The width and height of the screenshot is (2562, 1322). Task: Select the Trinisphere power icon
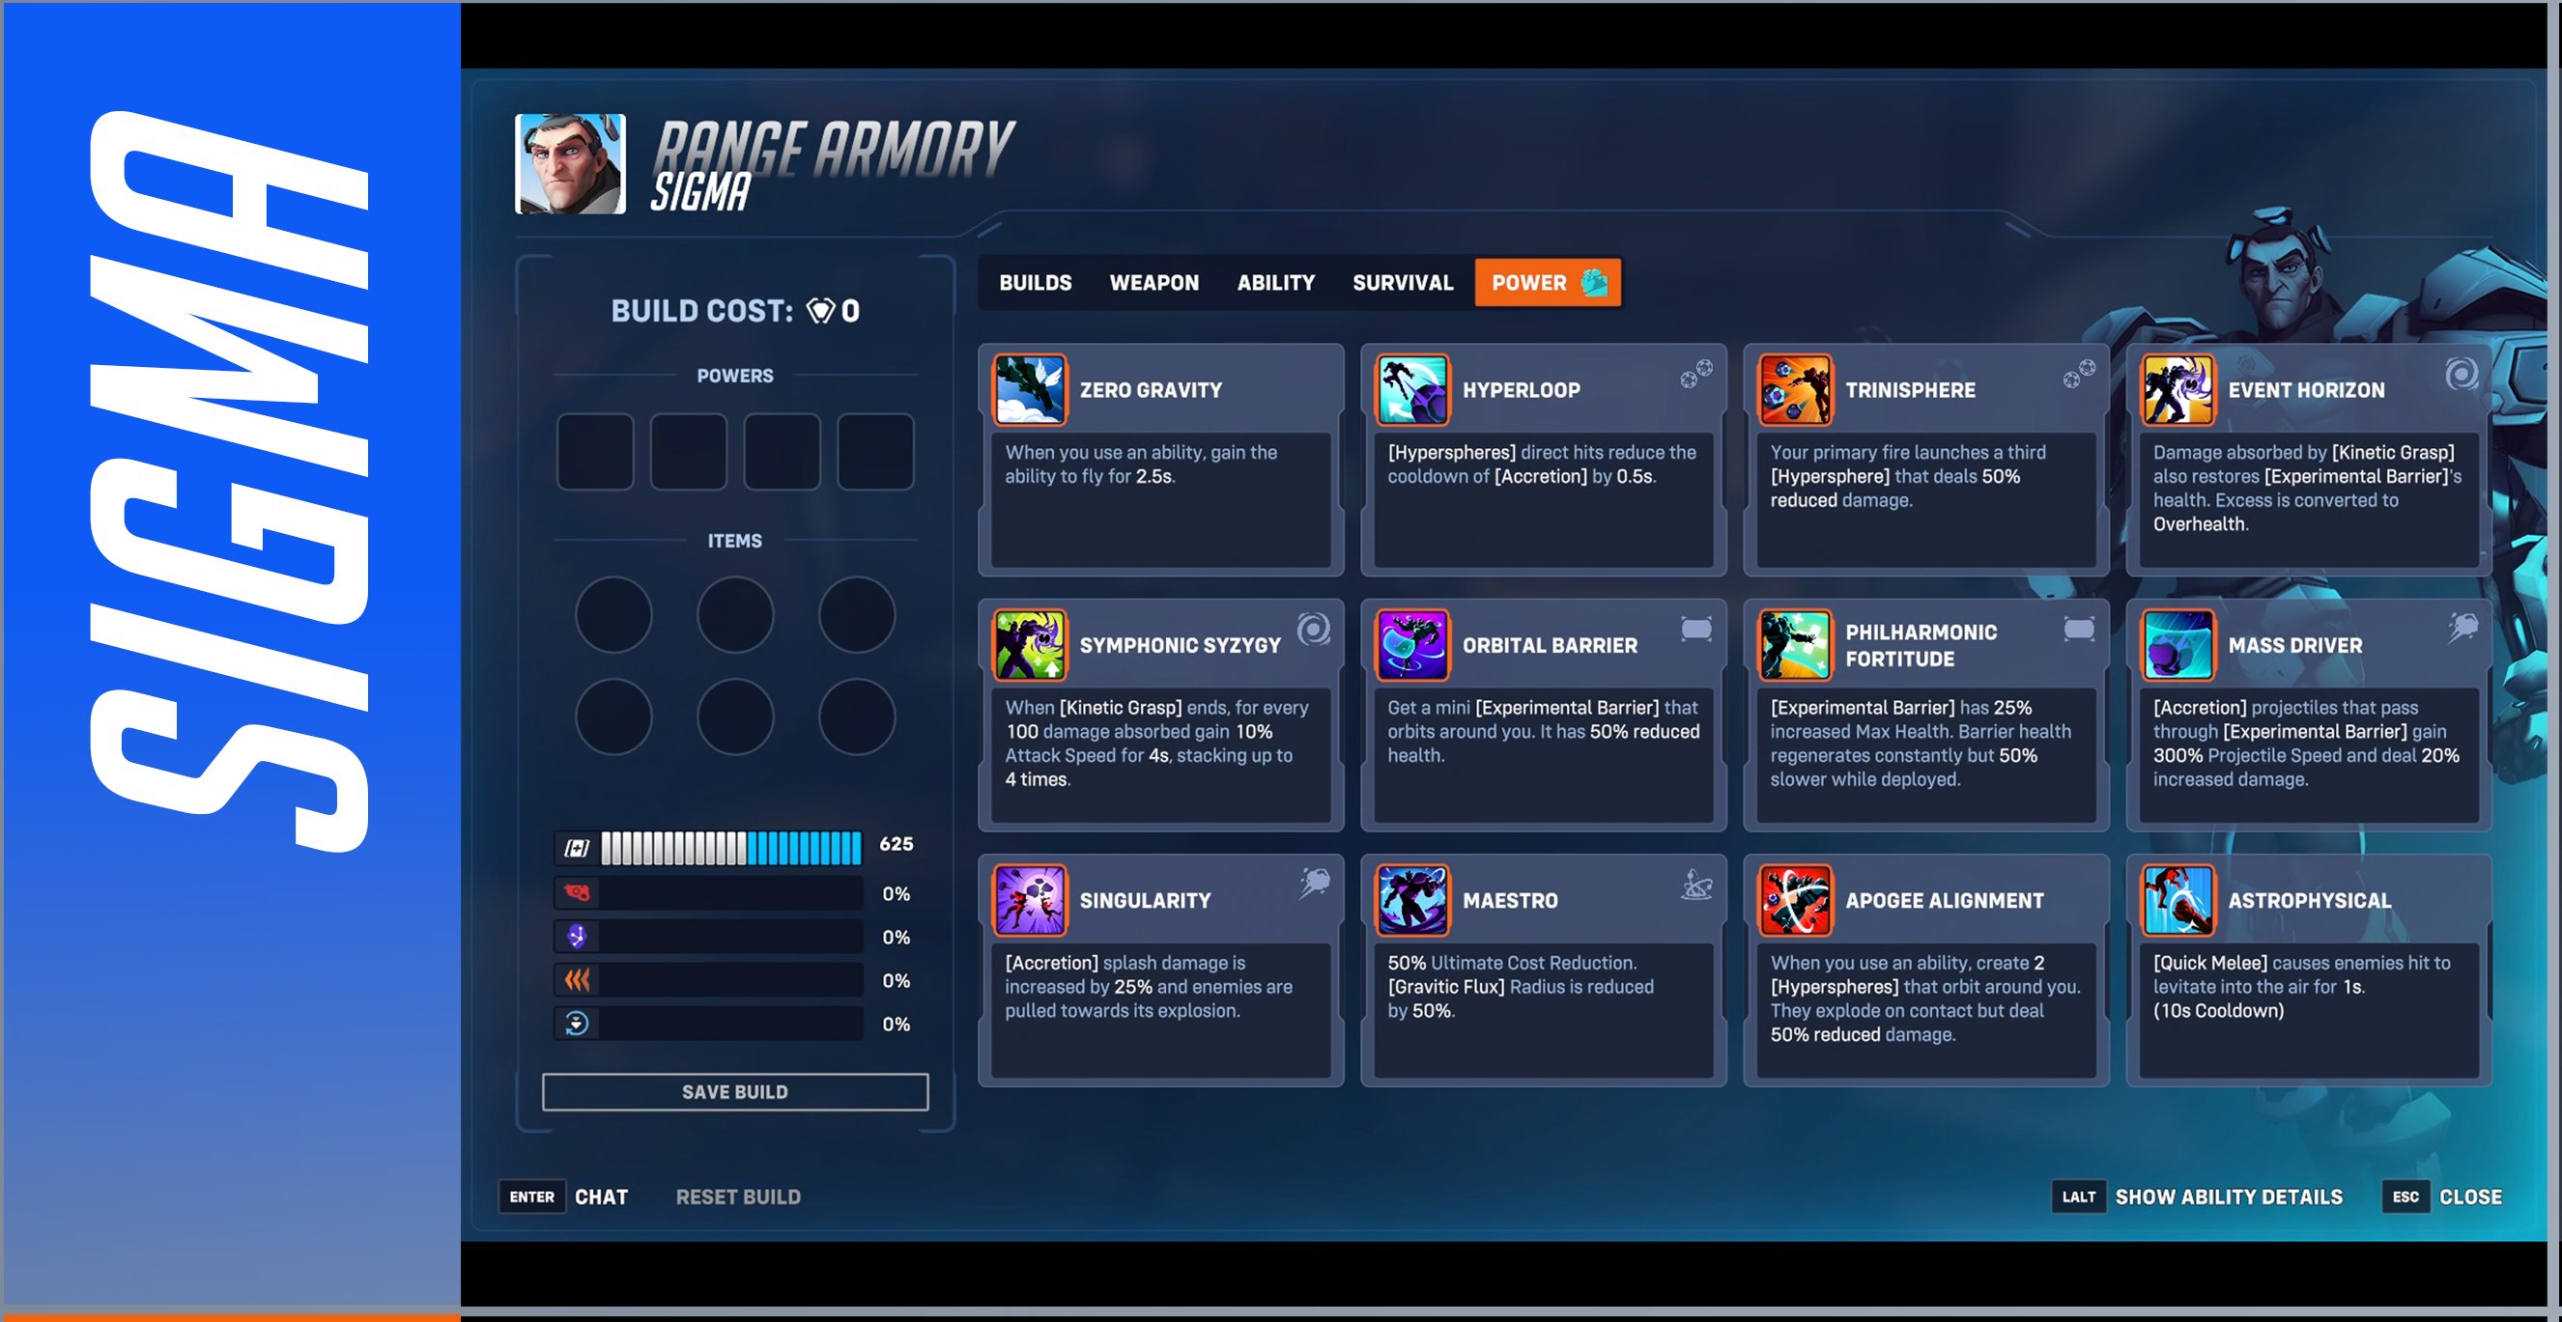click(1795, 388)
